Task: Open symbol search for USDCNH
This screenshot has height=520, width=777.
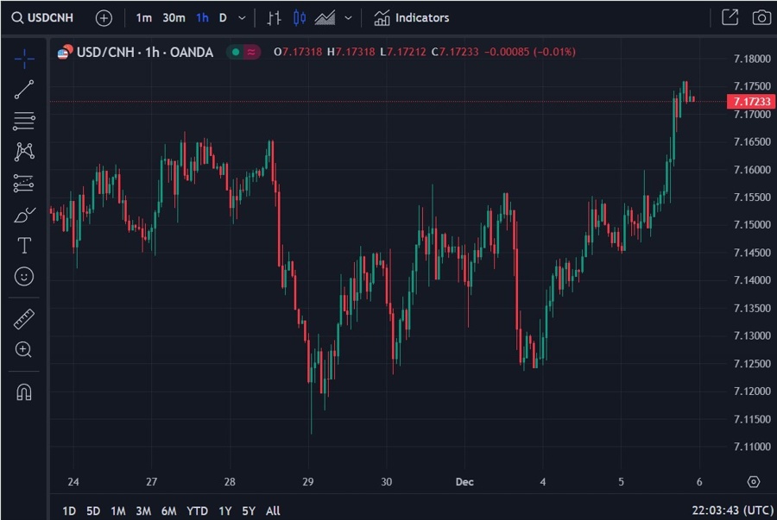Action: click(x=42, y=18)
